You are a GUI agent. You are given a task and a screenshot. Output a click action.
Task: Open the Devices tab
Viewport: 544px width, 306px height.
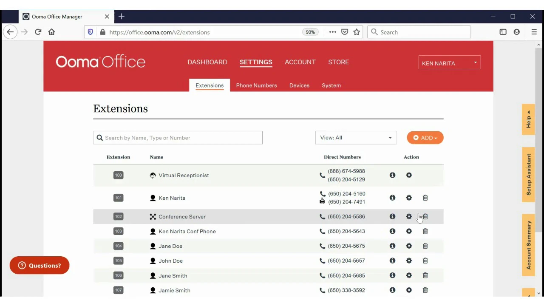pos(299,85)
